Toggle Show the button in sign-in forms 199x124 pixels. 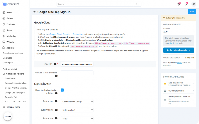coord(62,90)
